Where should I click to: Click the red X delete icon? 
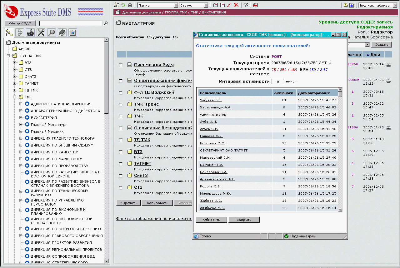236,5
